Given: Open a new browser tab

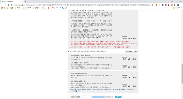Looking at the screenshot, I should tap(26, 2).
